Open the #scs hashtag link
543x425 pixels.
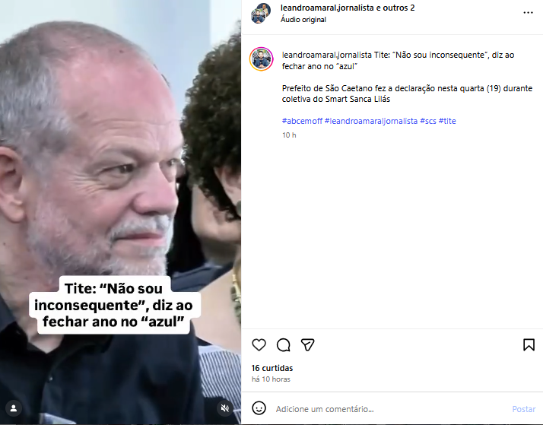coord(428,121)
